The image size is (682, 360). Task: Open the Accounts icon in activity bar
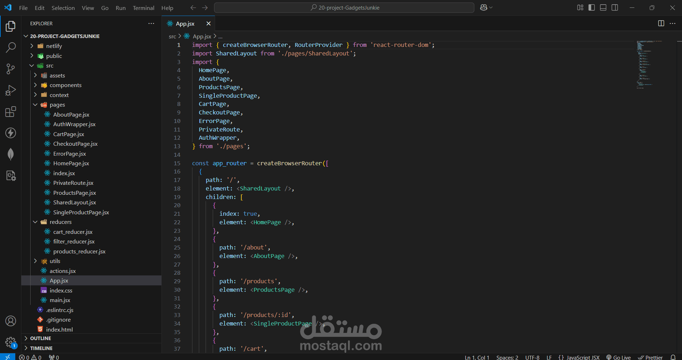coord(11,321)
